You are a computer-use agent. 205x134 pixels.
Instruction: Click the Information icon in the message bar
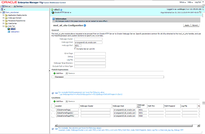pyautogui.click(x=53, y=19)
